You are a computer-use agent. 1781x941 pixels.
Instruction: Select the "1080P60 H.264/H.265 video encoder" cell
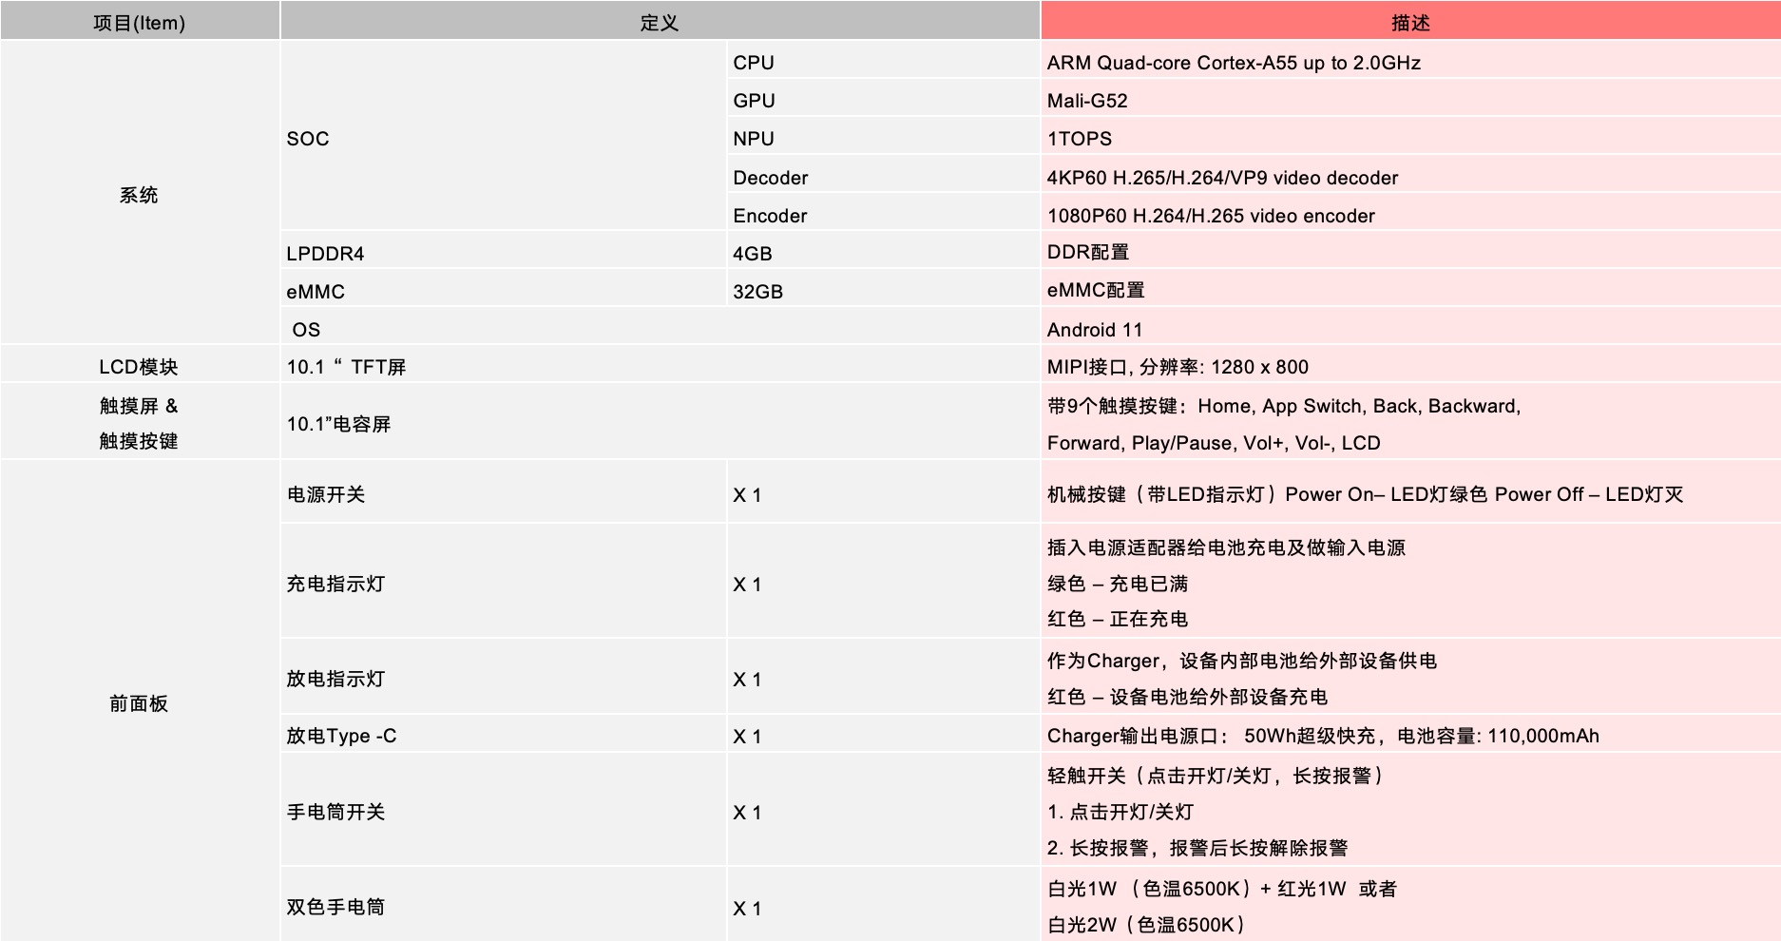[x=1211, y=216]
